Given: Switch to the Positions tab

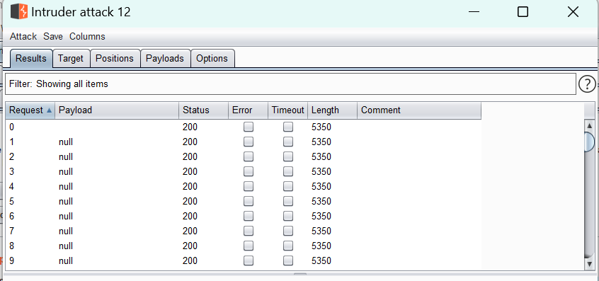Looking at the screenshot, I should coord(115,59).
